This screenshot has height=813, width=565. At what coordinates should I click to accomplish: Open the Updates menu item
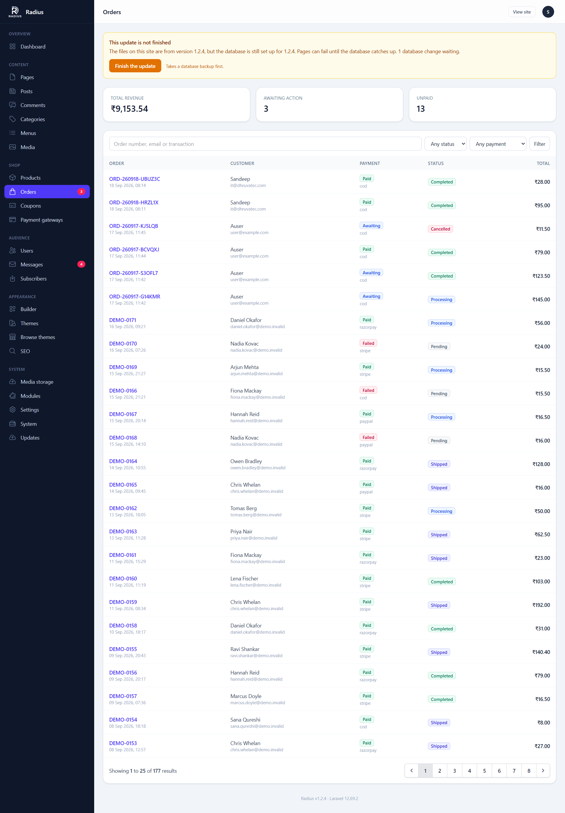click(x=47, y=438)
